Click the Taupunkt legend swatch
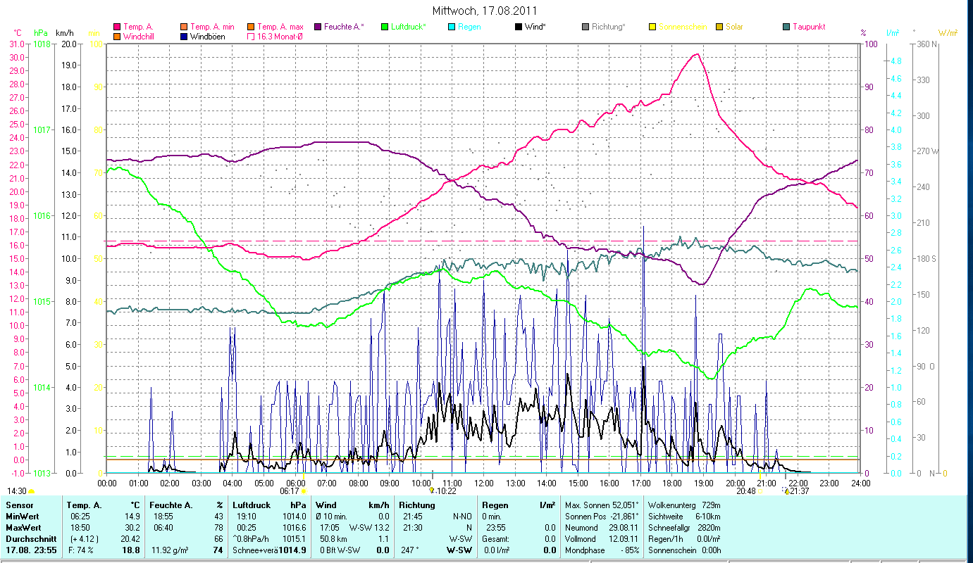Screen dimensions: 973x563 [x=786, y=27]
